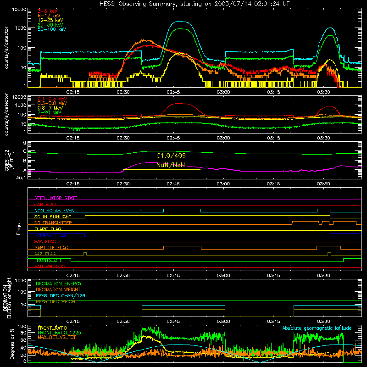This screenshot has width=367, height=367.
Task: Click the yellow flare interval bar in GOES panel
Action: point(161,170)
